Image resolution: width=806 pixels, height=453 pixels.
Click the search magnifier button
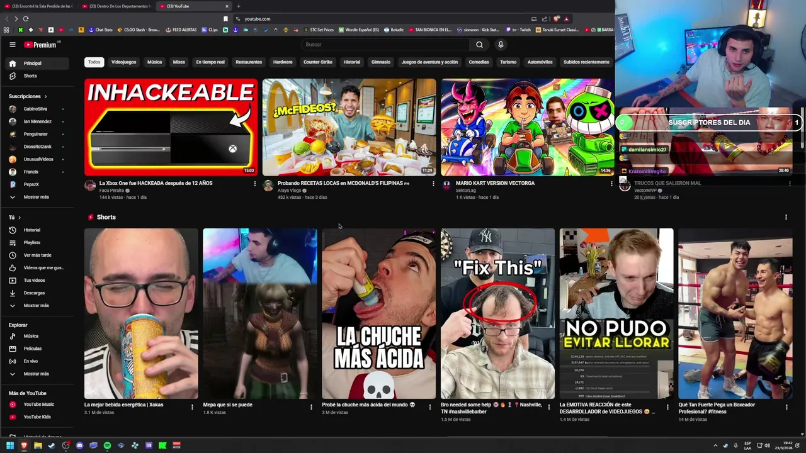point(479,45)
